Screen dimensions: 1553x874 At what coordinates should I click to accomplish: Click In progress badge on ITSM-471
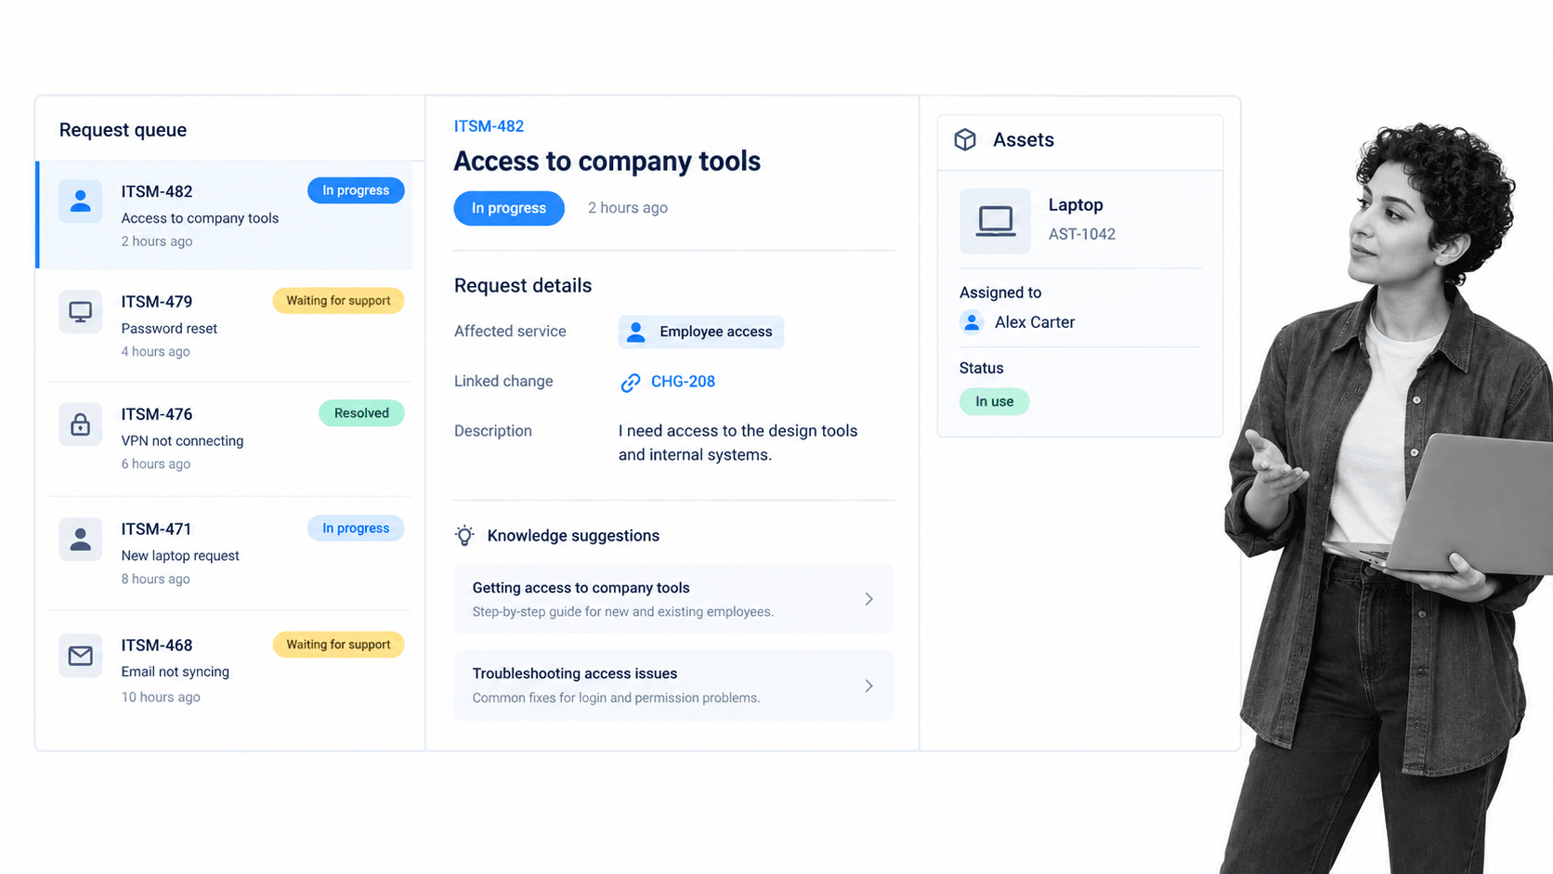tap(356, 528)
